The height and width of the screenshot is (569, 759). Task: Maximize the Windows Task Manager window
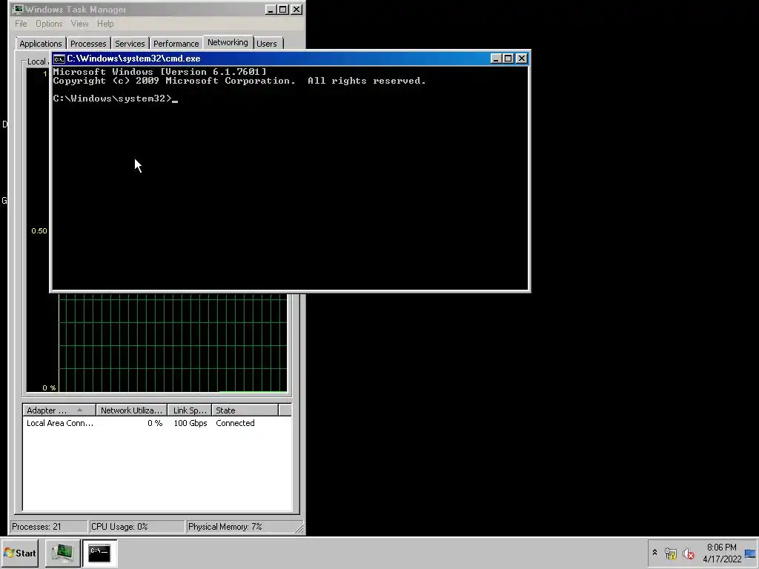(282, 10)
